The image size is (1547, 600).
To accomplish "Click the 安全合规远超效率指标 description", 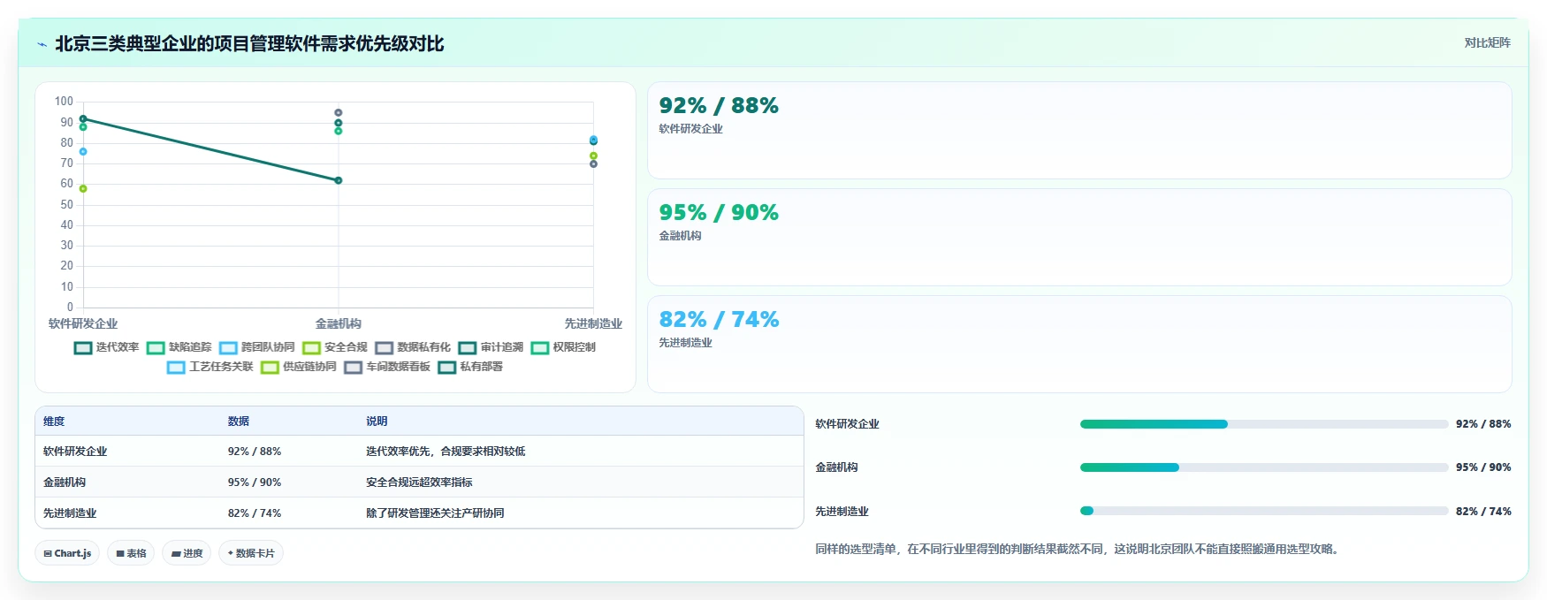I will click(x=419, y=482).
